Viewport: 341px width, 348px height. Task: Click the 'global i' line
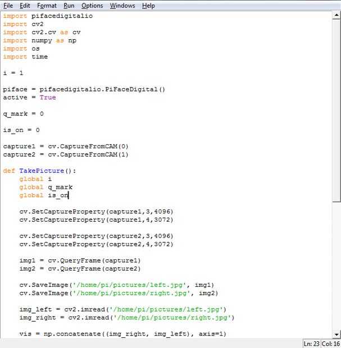pyautogui.click(x=35, y=179)
